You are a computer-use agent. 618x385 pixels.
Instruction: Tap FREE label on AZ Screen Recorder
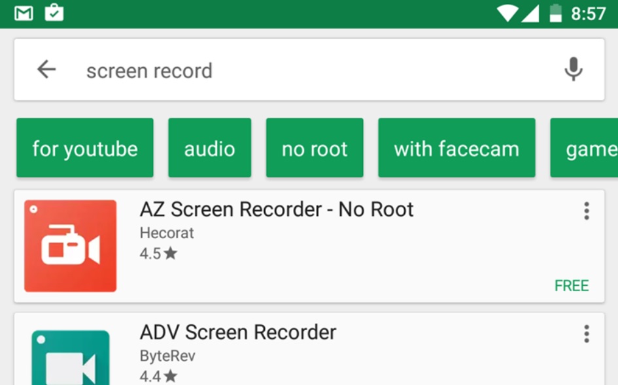(572, 286)
